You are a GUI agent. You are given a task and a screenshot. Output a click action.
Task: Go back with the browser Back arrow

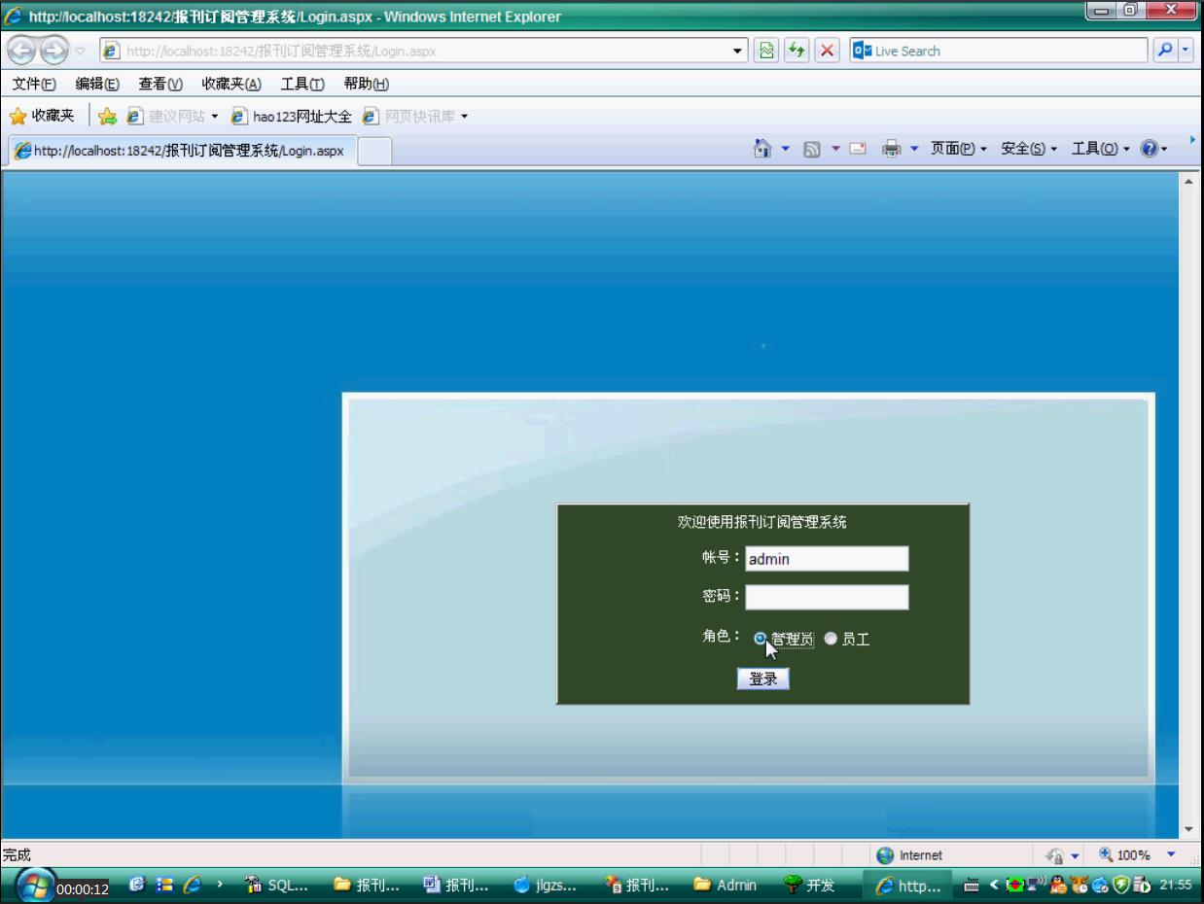click(x=21, y=52)
